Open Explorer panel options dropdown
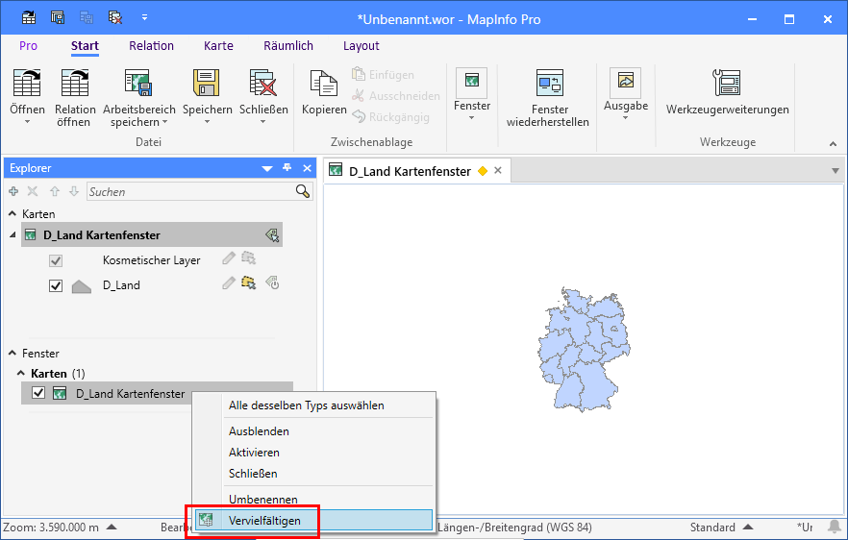The image size is (848, 540). tap(267, 169)
